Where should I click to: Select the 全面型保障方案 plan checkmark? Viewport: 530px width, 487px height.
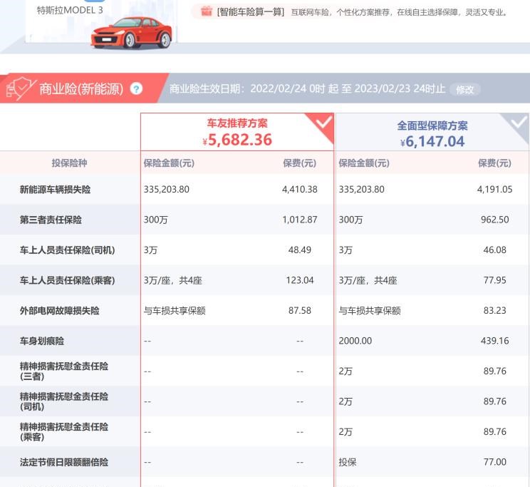coord(519,122)
